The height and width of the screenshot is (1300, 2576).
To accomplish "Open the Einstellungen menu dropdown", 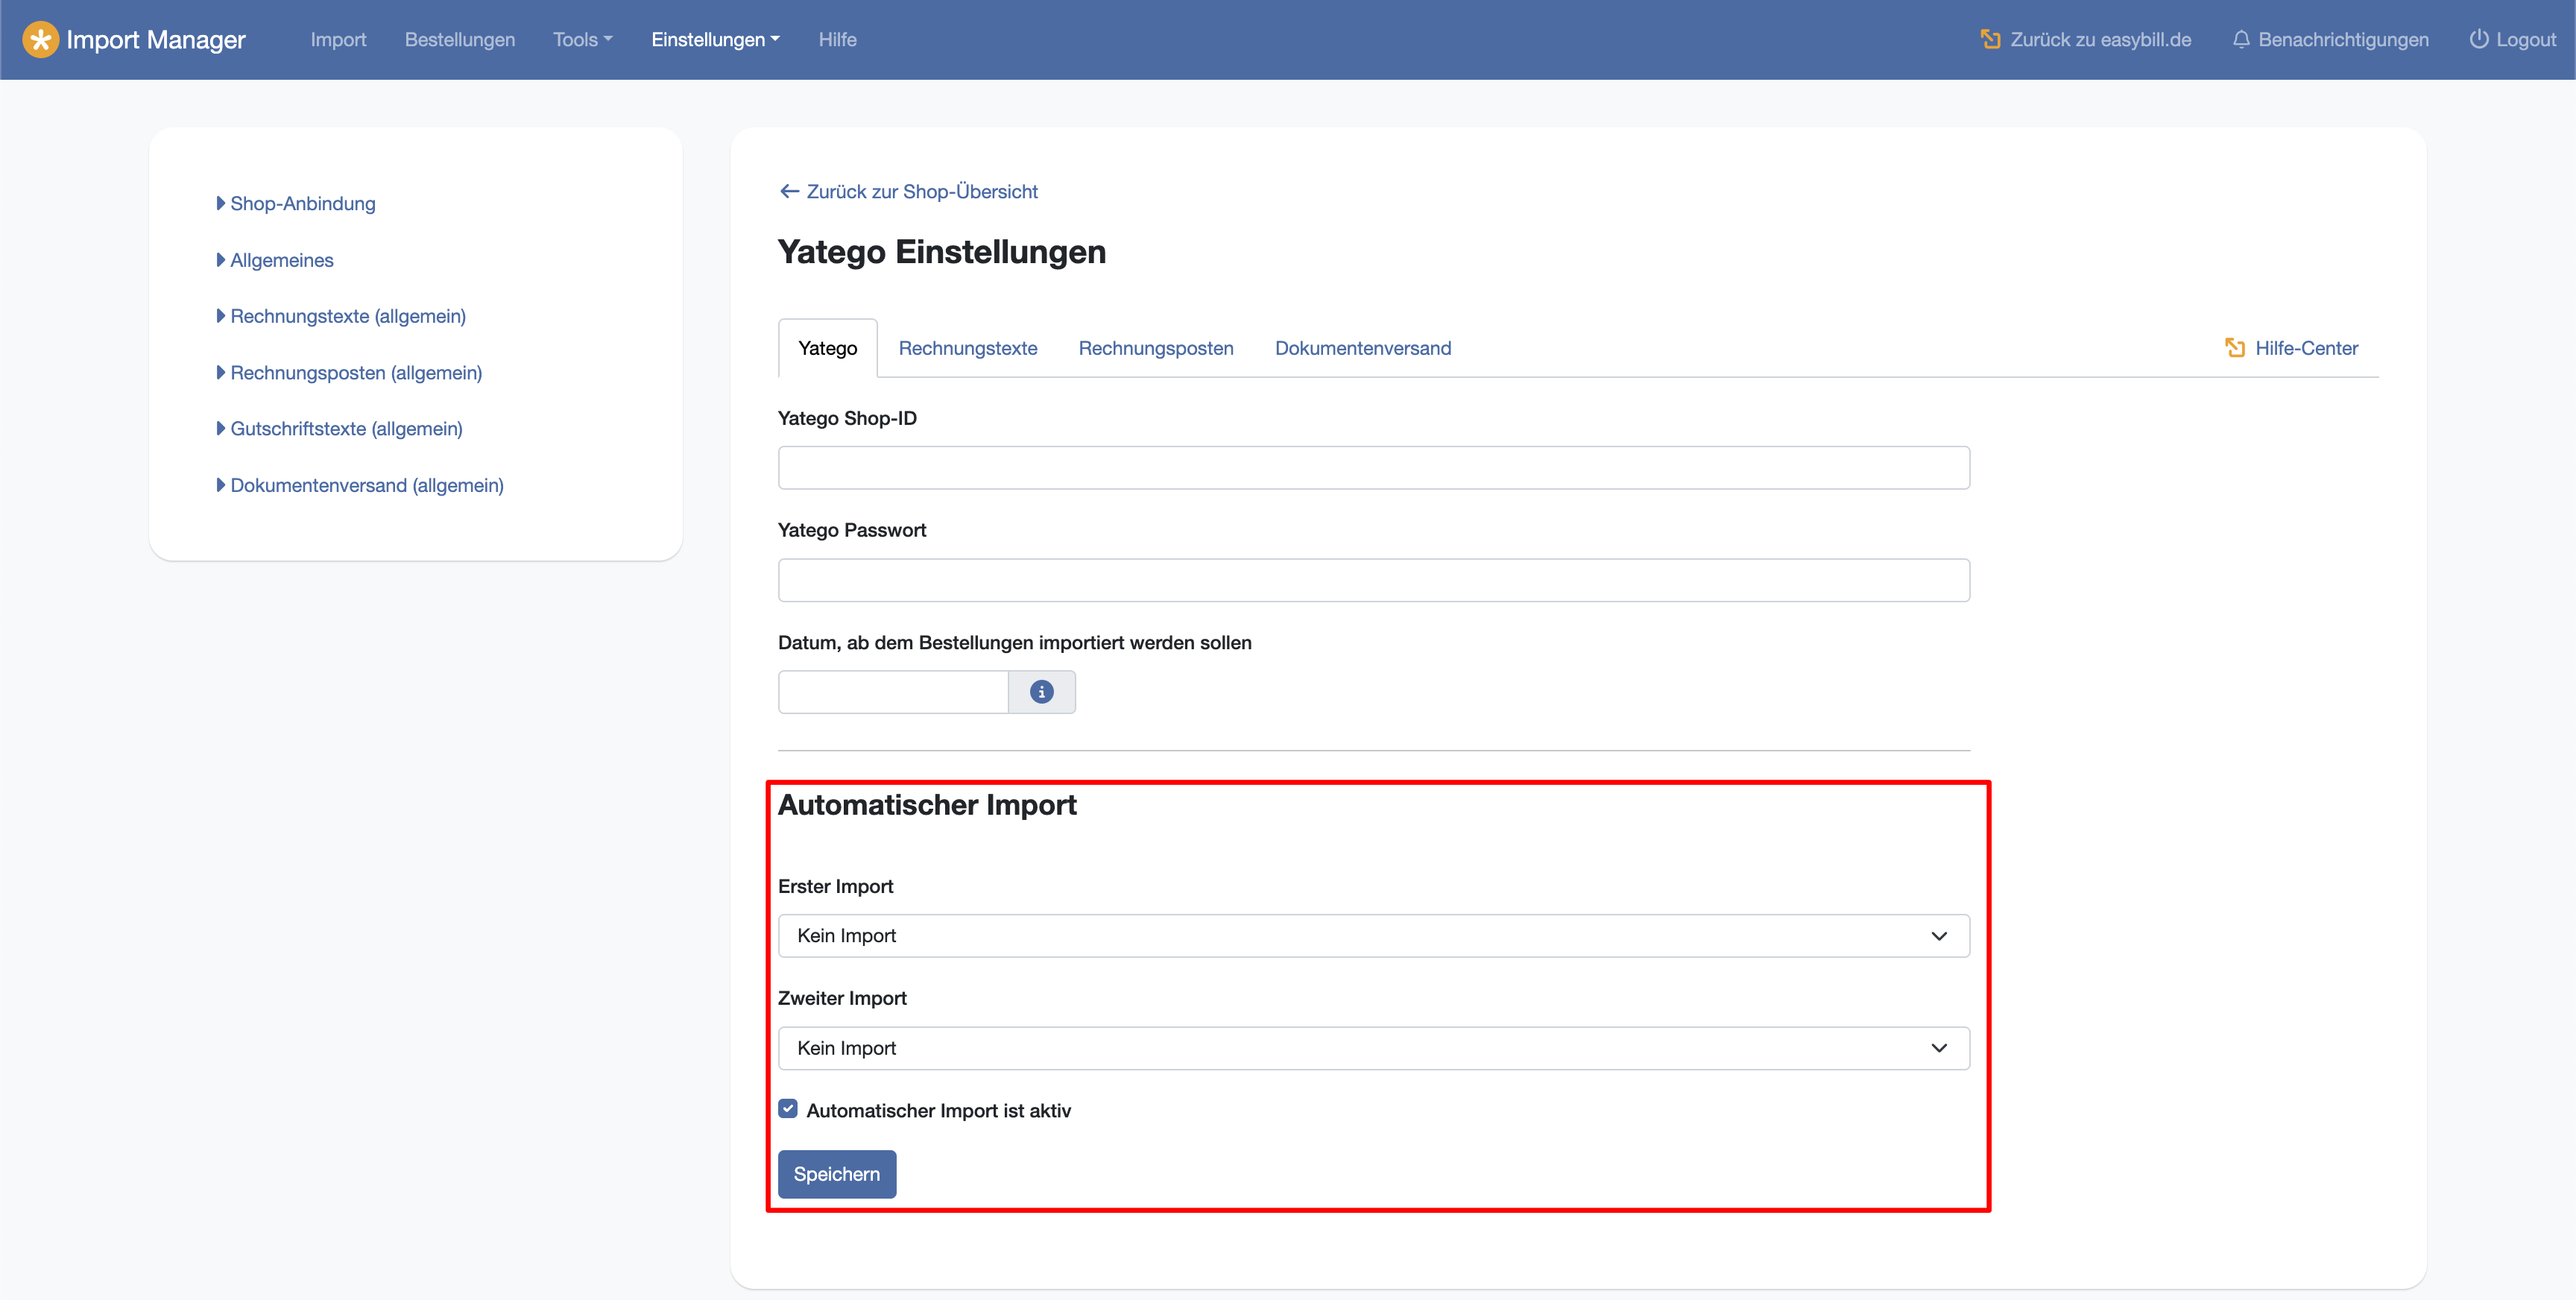I will coord(715,40).
